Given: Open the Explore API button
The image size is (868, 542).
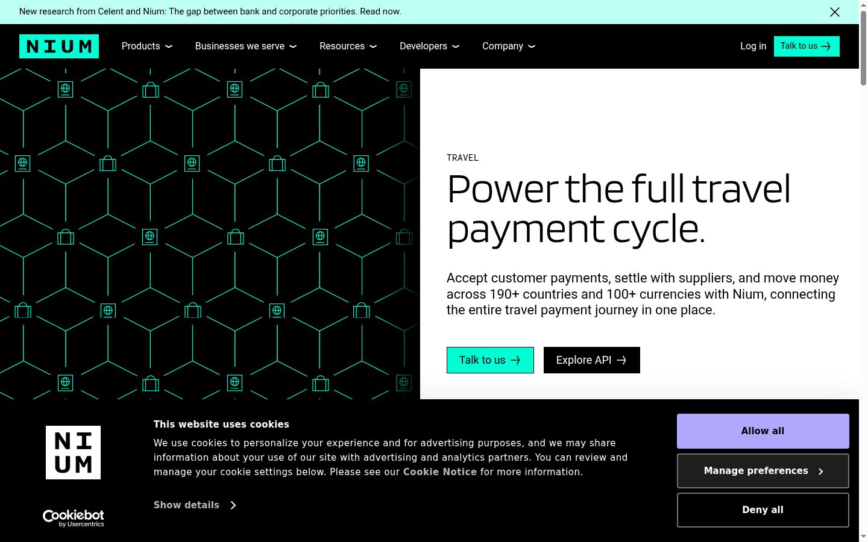Looking at the screenshot, I should click(592, 360).
